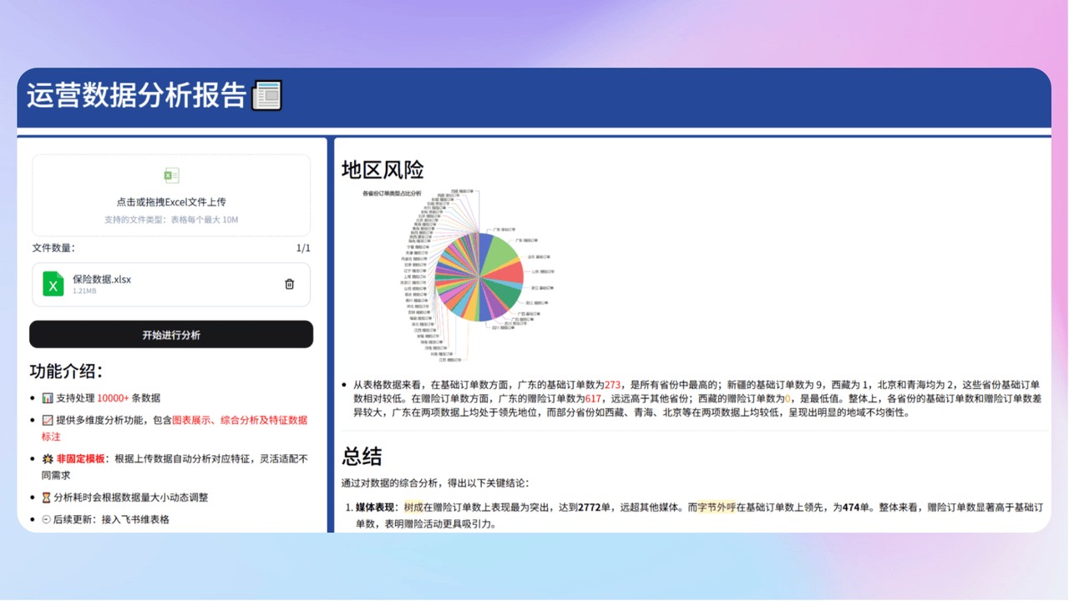Click the line chart emoji before 提供多维度分析功能
This screenshot has height=601, width=1069.
pos(48,420)
